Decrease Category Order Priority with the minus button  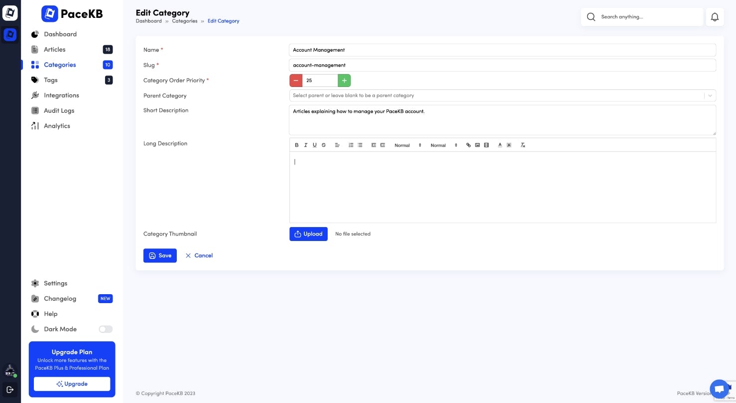pos(296,80)
